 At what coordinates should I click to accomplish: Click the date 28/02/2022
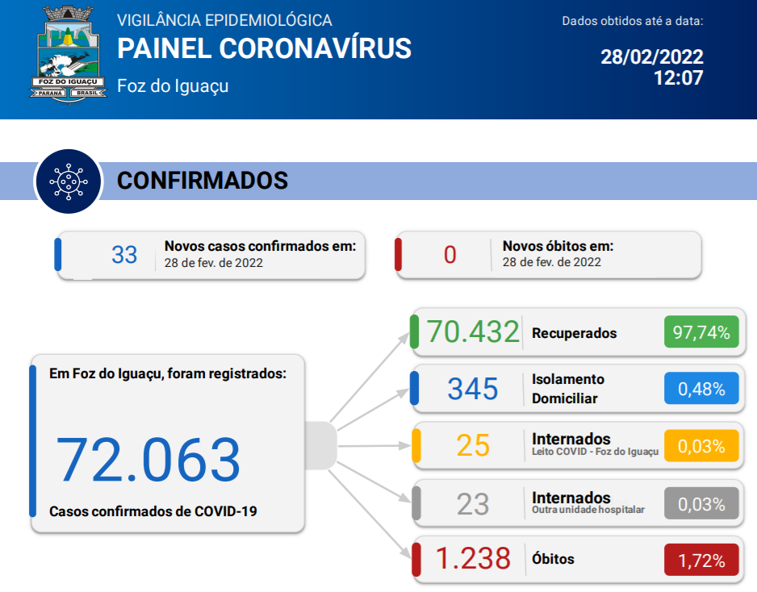click(652, 57)
